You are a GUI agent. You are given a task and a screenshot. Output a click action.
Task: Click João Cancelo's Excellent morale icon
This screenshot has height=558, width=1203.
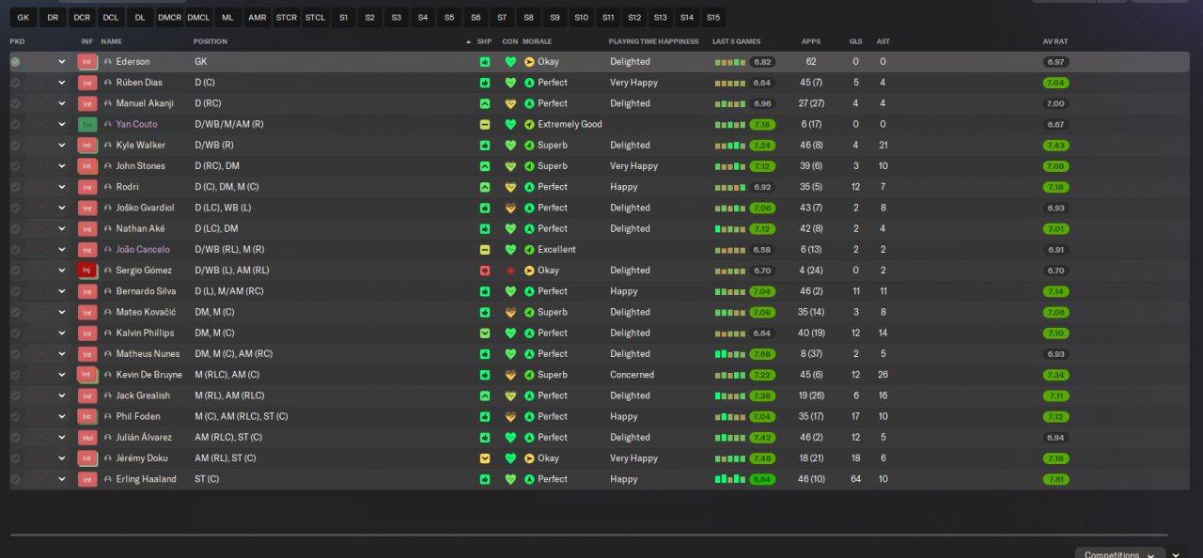(x=529, y=250)
